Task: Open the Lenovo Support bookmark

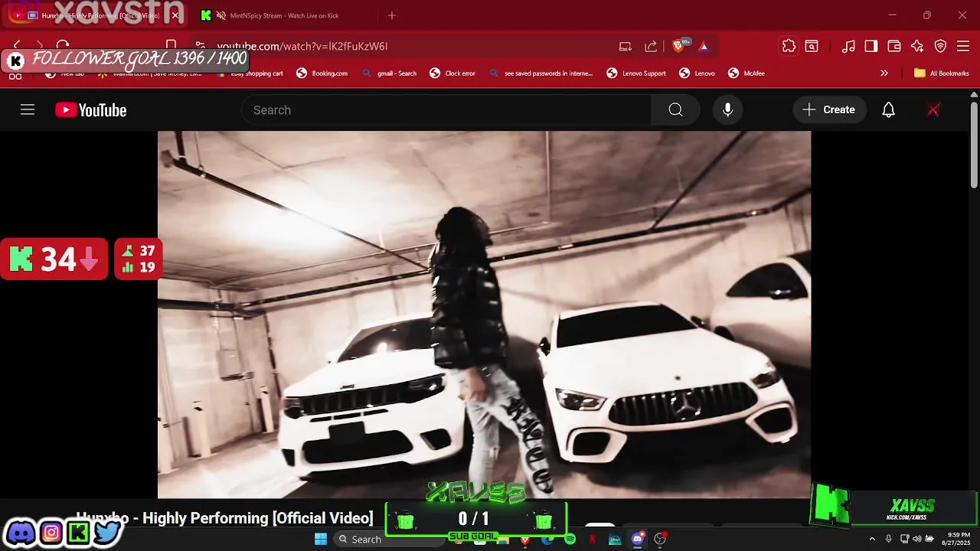Action: click(x=636, y=73)
